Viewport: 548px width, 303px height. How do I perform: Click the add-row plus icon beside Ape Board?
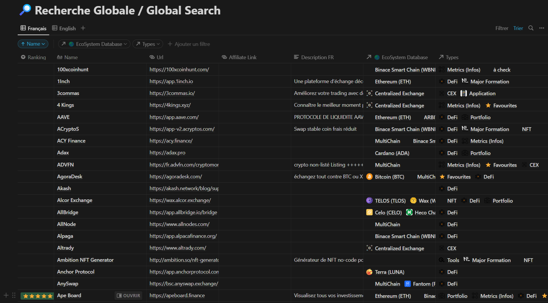pyautogui.click(x=6, y=295)
